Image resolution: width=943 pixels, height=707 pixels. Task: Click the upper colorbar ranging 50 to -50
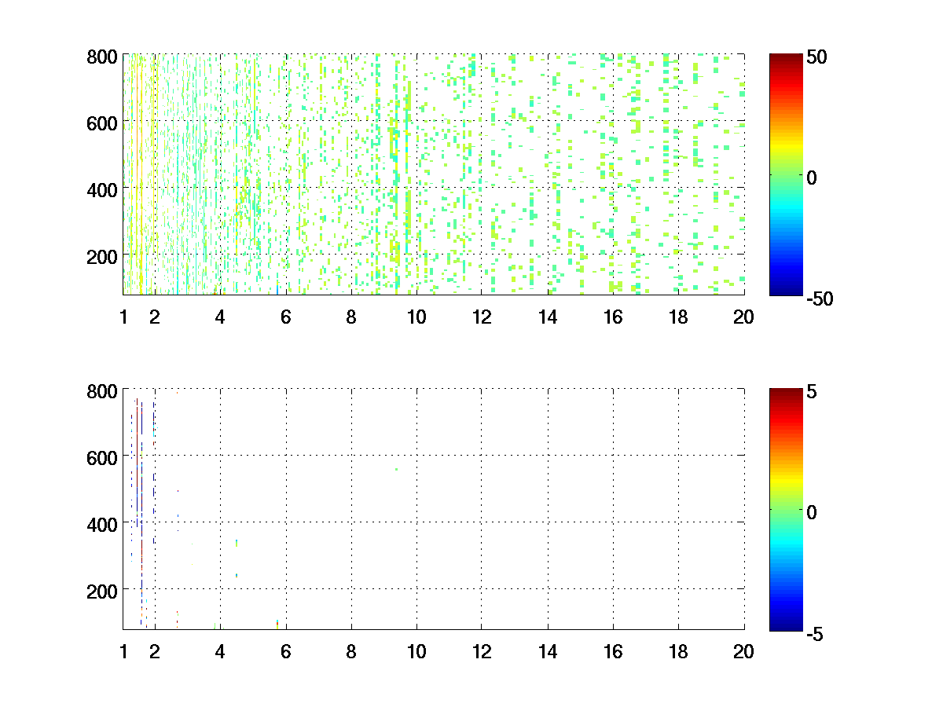pyautogui.click(x=785, y=174)
